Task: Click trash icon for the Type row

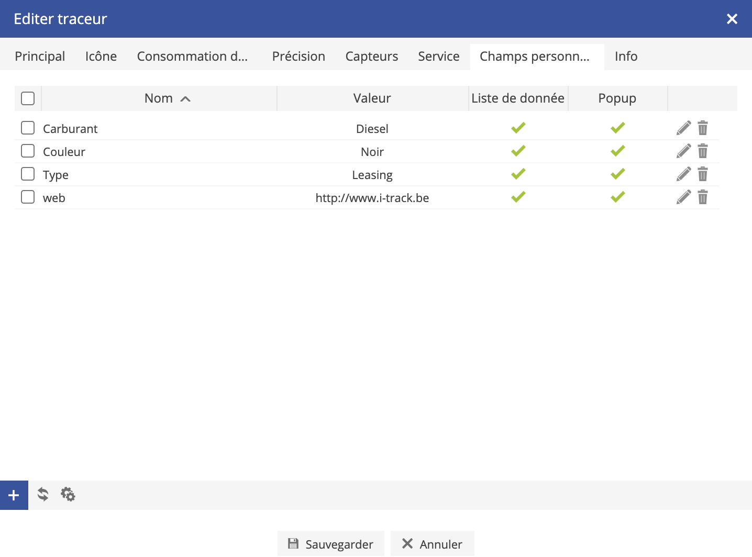Action: [703, 174]
